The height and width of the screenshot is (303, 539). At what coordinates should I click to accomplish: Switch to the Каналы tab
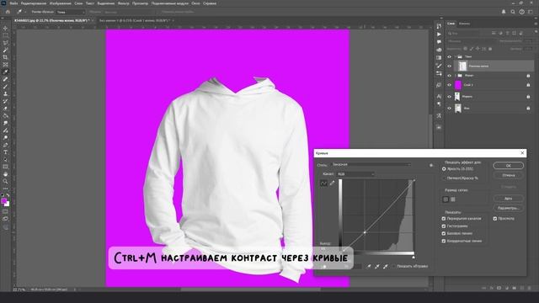pyautogui.click(x=464, y=24)
